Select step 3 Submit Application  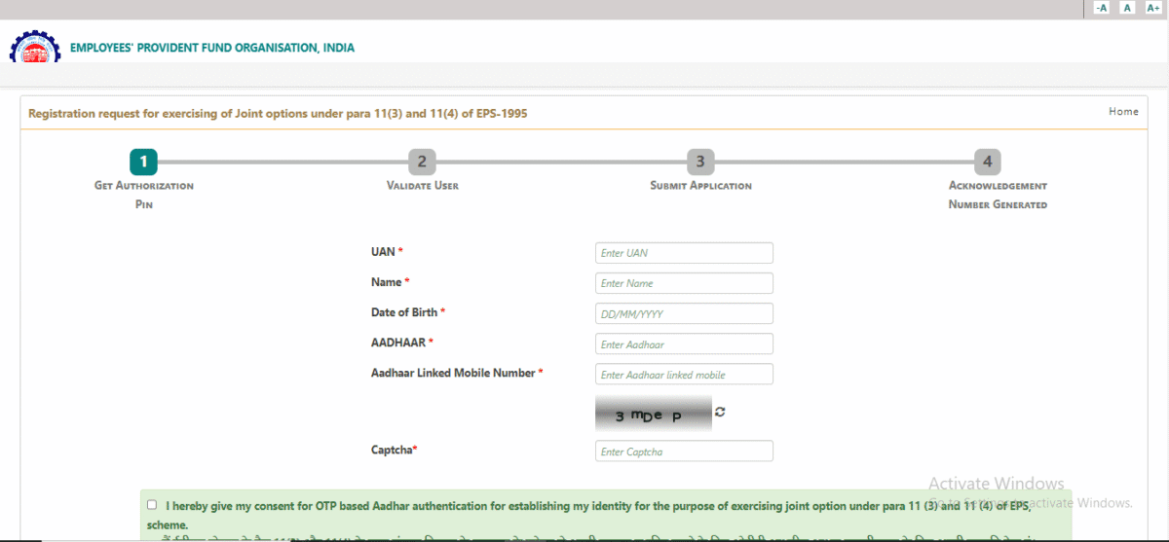700,162
